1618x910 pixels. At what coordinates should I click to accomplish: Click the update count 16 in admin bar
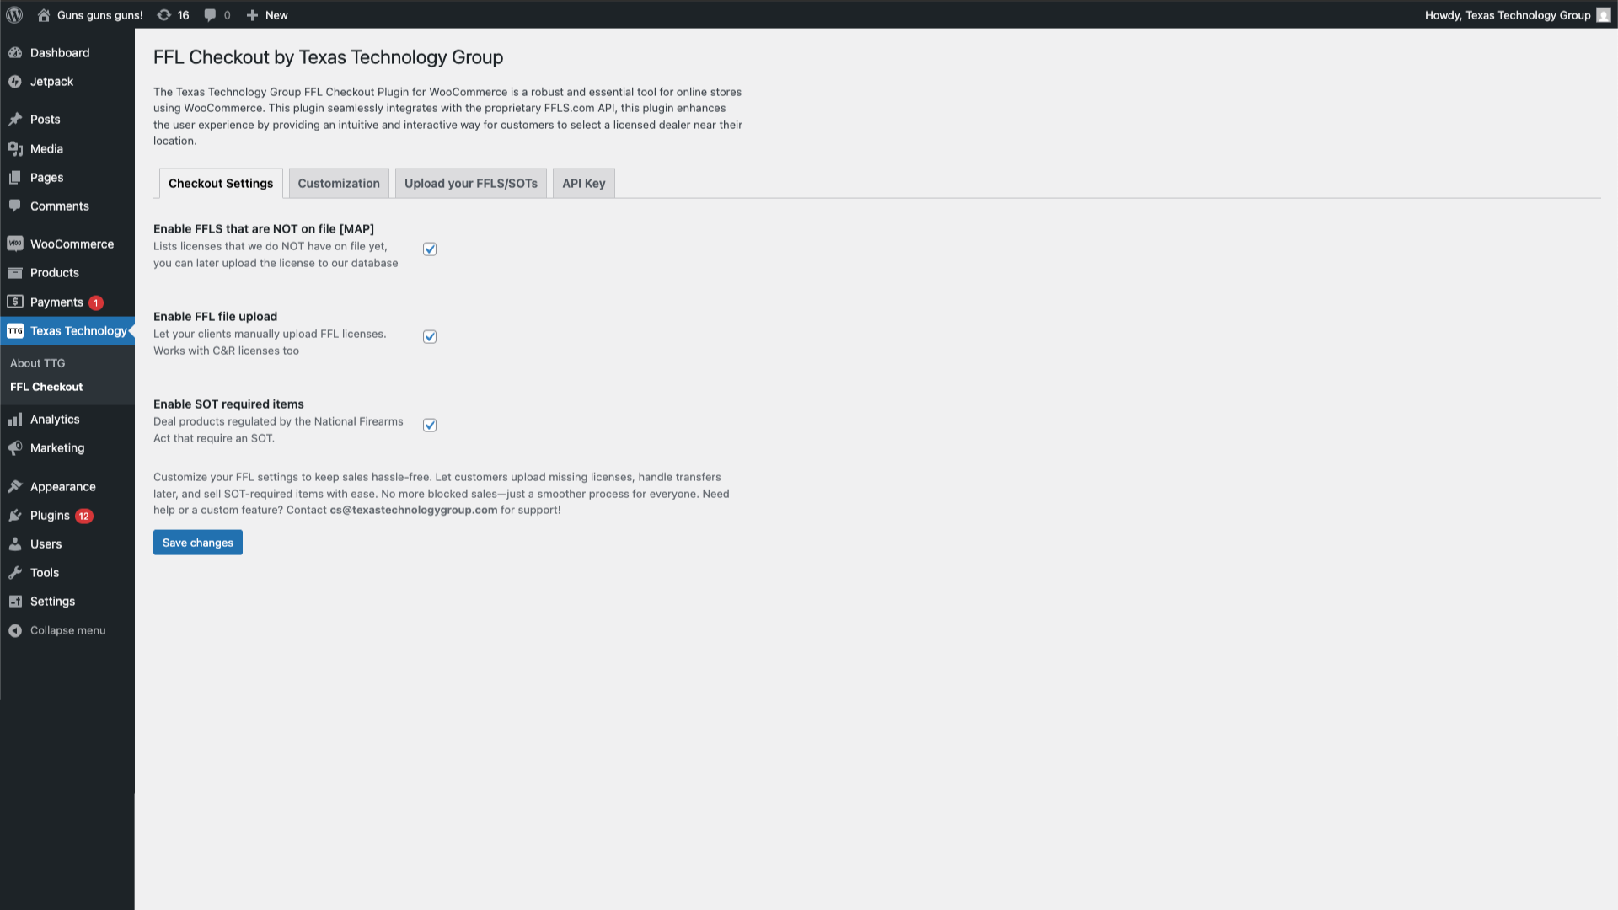184,15
